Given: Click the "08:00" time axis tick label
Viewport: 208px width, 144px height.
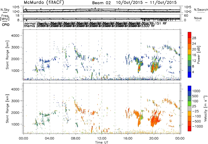Looking at the screenshot, I should click(x=76, y=139).
